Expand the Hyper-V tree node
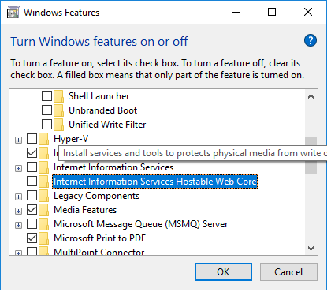Viewport: 331px width, 292px height. point(18,140)
